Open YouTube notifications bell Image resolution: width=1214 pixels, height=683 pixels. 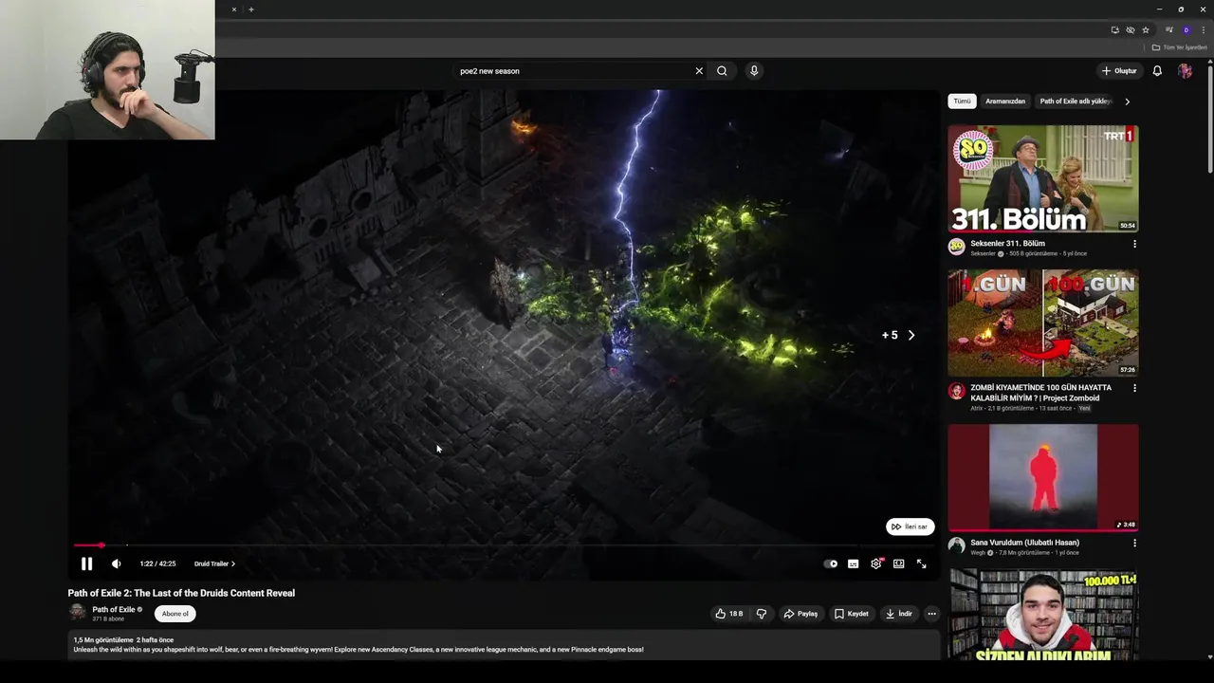tap(1157, 71)
